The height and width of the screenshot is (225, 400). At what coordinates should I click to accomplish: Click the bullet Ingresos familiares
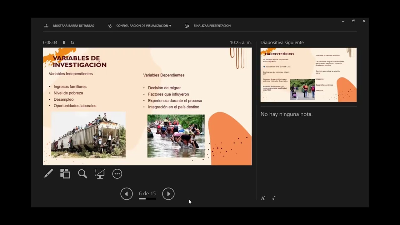[70, 87]
